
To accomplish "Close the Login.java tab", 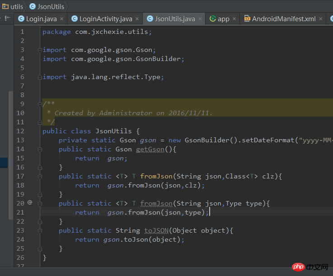I will click(62, 19).
